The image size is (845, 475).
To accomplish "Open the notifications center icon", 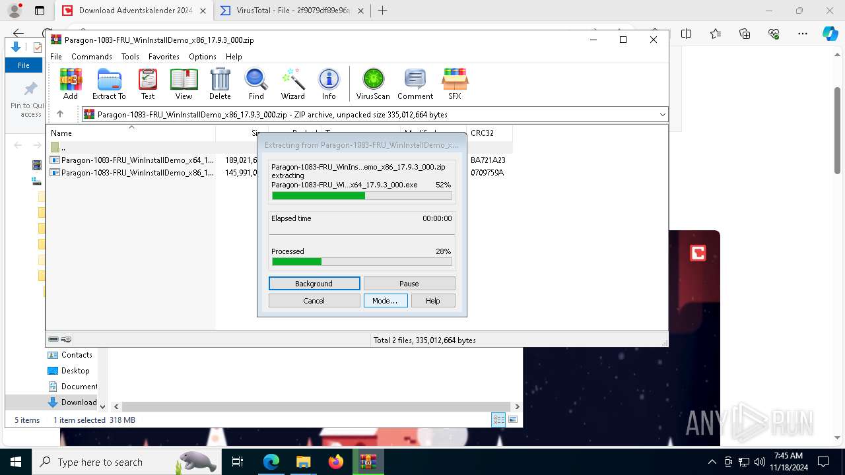I will coord(824,462).
